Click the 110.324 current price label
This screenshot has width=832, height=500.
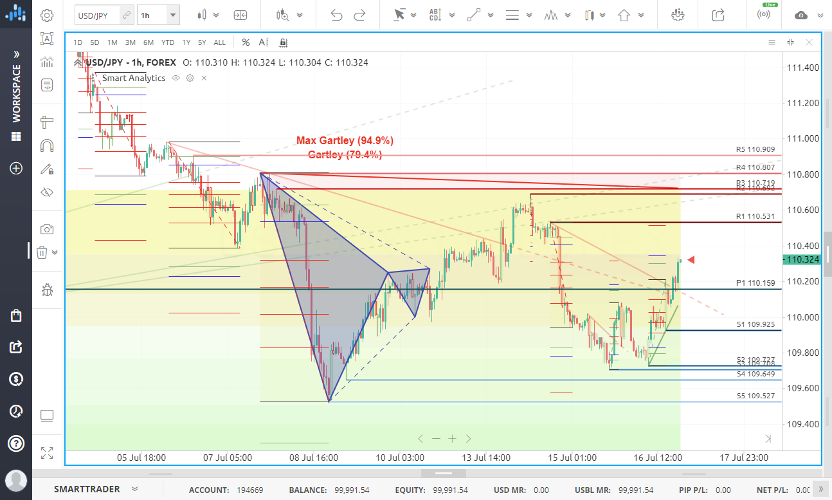801,260
